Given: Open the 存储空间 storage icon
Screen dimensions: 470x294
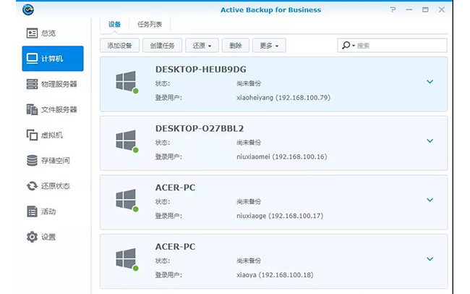Looking at the screenshot, I should click(x=32, y=161).
